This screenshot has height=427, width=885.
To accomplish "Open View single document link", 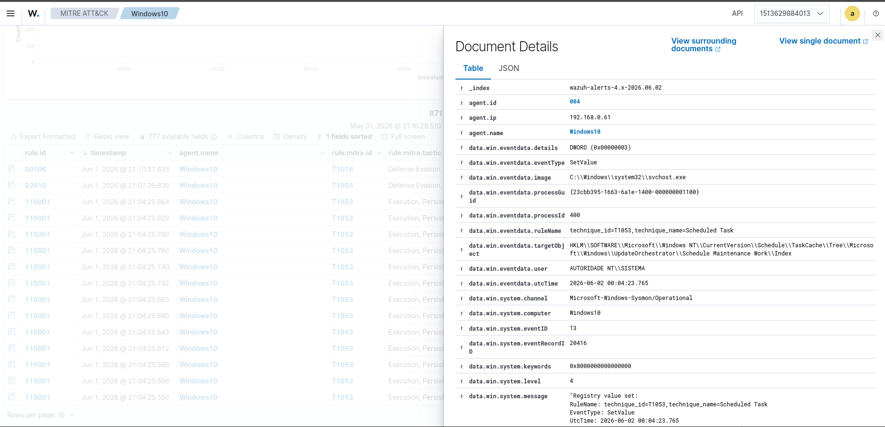I will click(824, 41).
